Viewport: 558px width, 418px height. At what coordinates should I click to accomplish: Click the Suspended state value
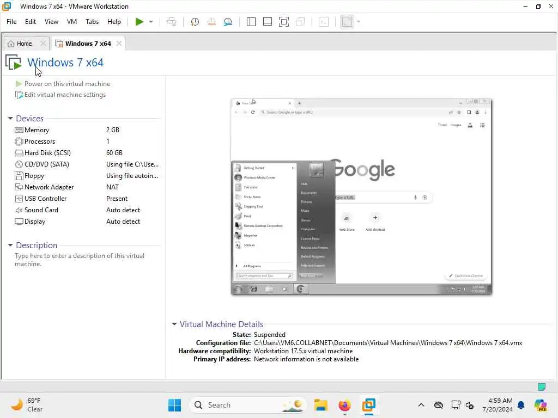point(269,335)
